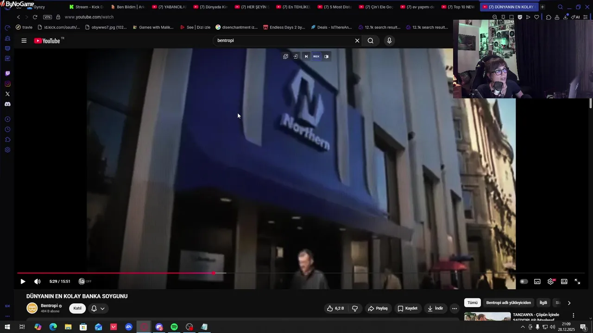This screenshot has height=333, width=593.
Task: Open Instagram in the browser sidebar
Action: 7,84
